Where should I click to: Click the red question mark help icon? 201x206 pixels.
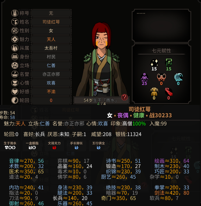pyautogui.click(x=124, y=97)
